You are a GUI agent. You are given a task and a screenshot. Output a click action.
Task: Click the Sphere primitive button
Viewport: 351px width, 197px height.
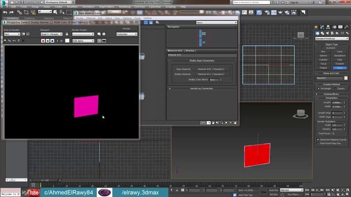(x=323, y=56)
